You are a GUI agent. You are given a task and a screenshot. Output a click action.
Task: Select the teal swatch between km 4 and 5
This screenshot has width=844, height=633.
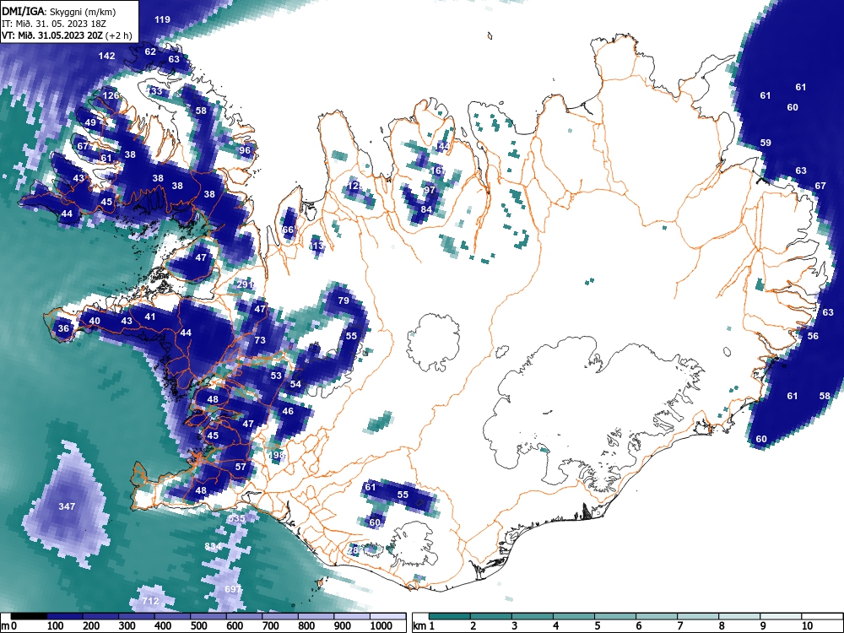[x=574, y=616]
